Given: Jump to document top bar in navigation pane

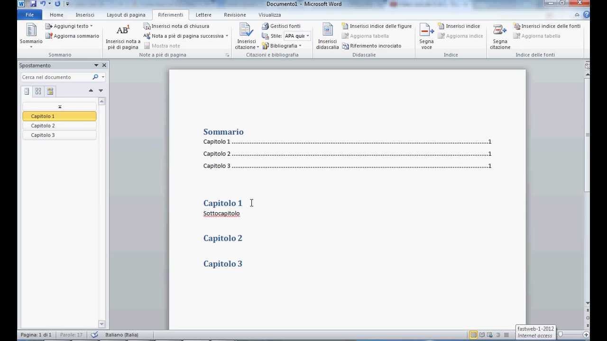Looking at the screenshot, I should click(59, 107).
